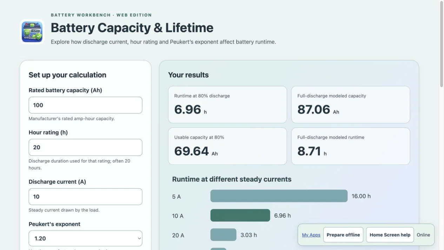Click the Usable capacity at 80% card
Image resolution: width=444 pixels, height=250 pixels.
[x=227, y=146]
